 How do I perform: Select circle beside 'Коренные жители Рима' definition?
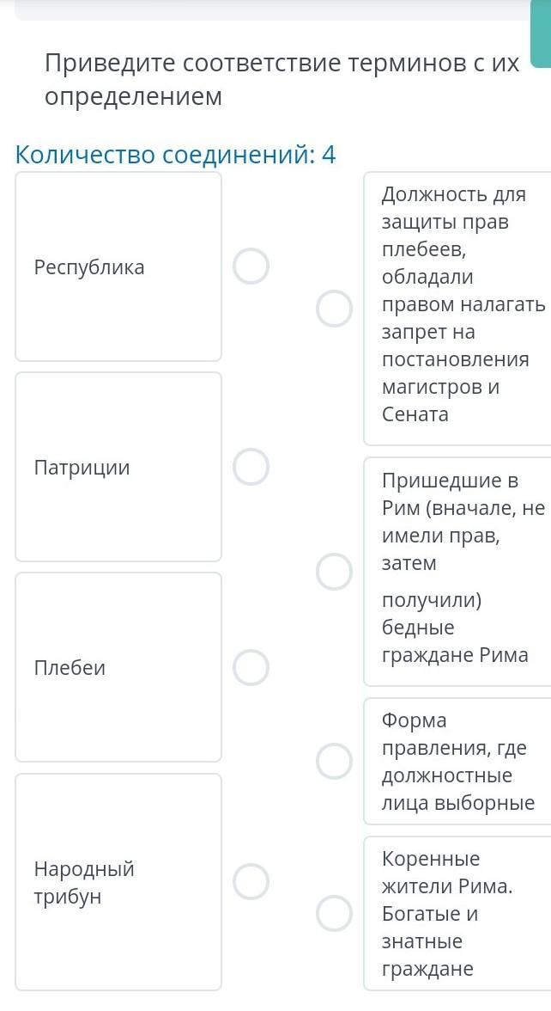(334, 913)
